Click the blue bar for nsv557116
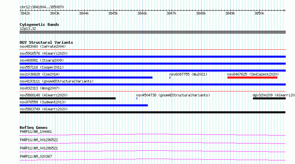Image resolution: width=295 pixels, height=164 pixels. (152, 71)
